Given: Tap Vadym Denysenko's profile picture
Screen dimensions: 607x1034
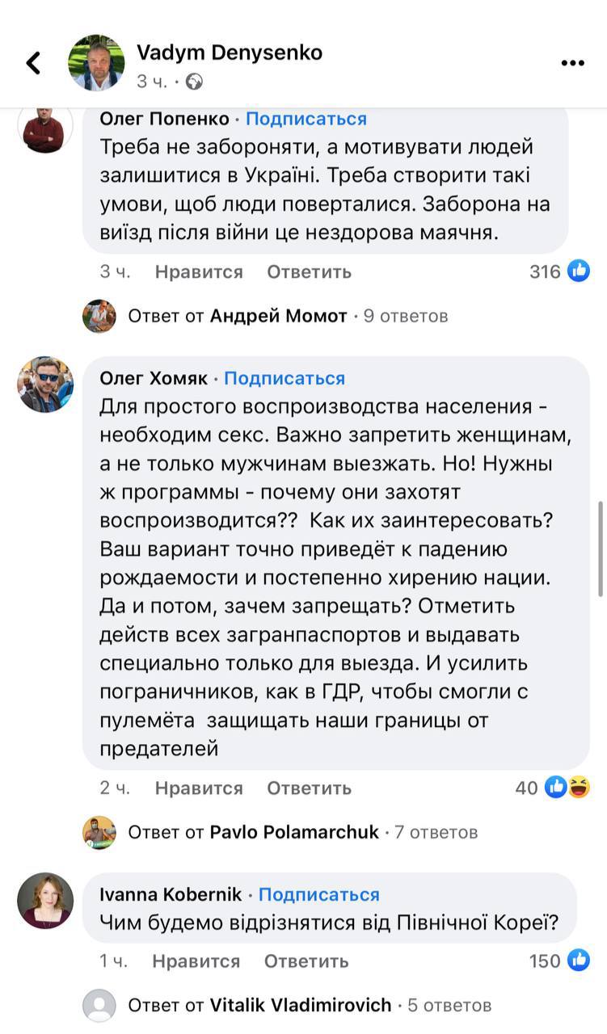Looking at the screenshot, I should pyautogui.click(x=96, y=62).
